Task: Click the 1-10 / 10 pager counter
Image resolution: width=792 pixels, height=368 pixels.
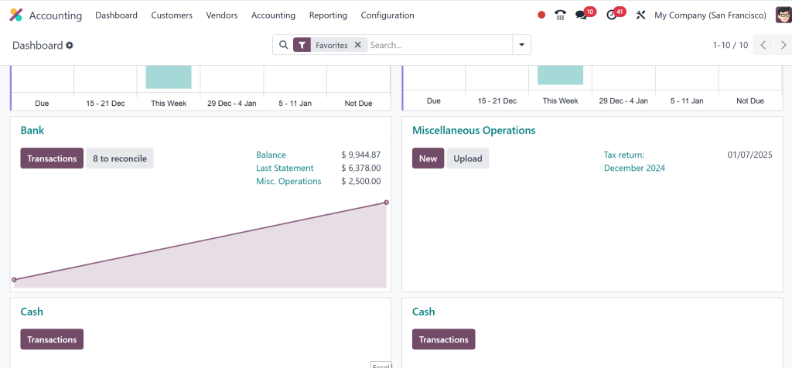Action: coord(730,45)
